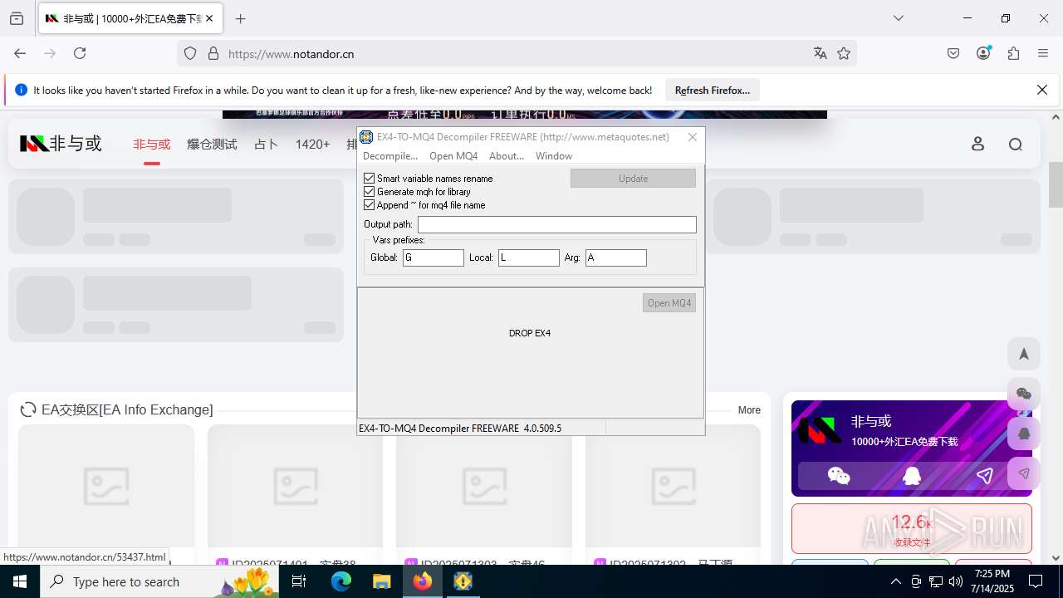Open Firefox View icon
The image size is (1063, 598).
(17, 18)
